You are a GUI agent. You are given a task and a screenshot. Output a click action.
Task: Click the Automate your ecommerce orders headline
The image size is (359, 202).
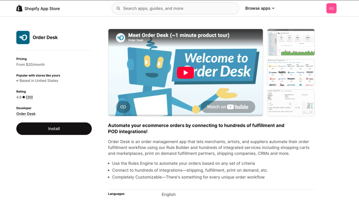point(196,128)
